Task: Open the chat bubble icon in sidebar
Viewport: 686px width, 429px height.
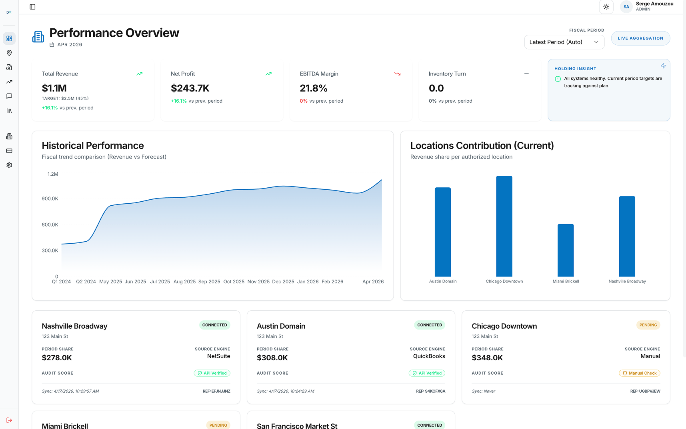Action: pos(9,96)
